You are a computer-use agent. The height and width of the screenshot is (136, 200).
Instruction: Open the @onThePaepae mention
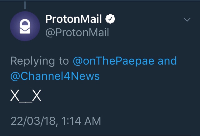pos(113,61)
